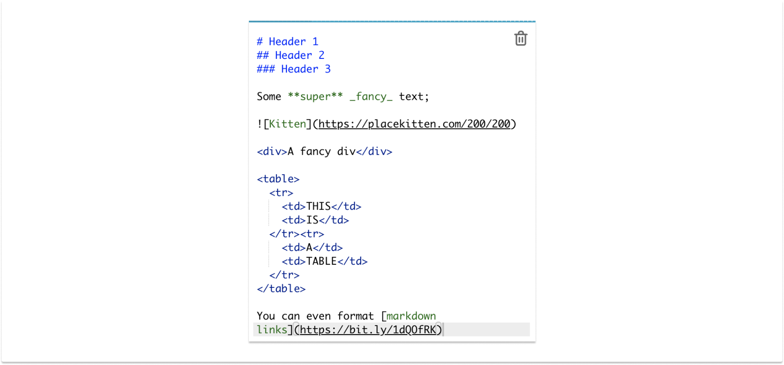Place cursor on '# Header 1' line
The width and height of the screenshot is (784, 365).
tap(287, 41)
